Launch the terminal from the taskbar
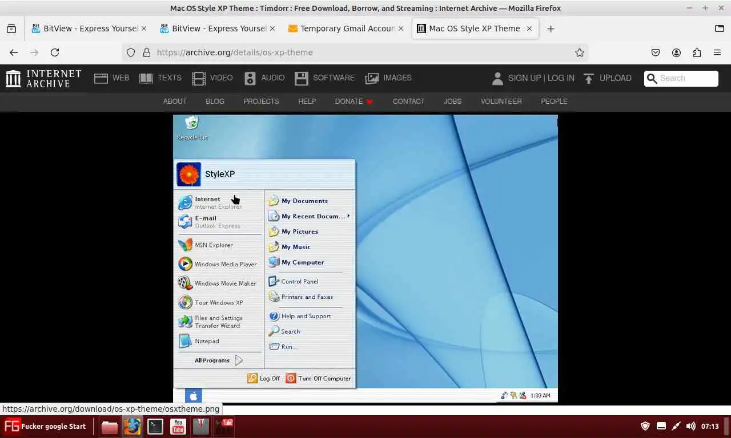The image size is (731, 438). (155, 426)
